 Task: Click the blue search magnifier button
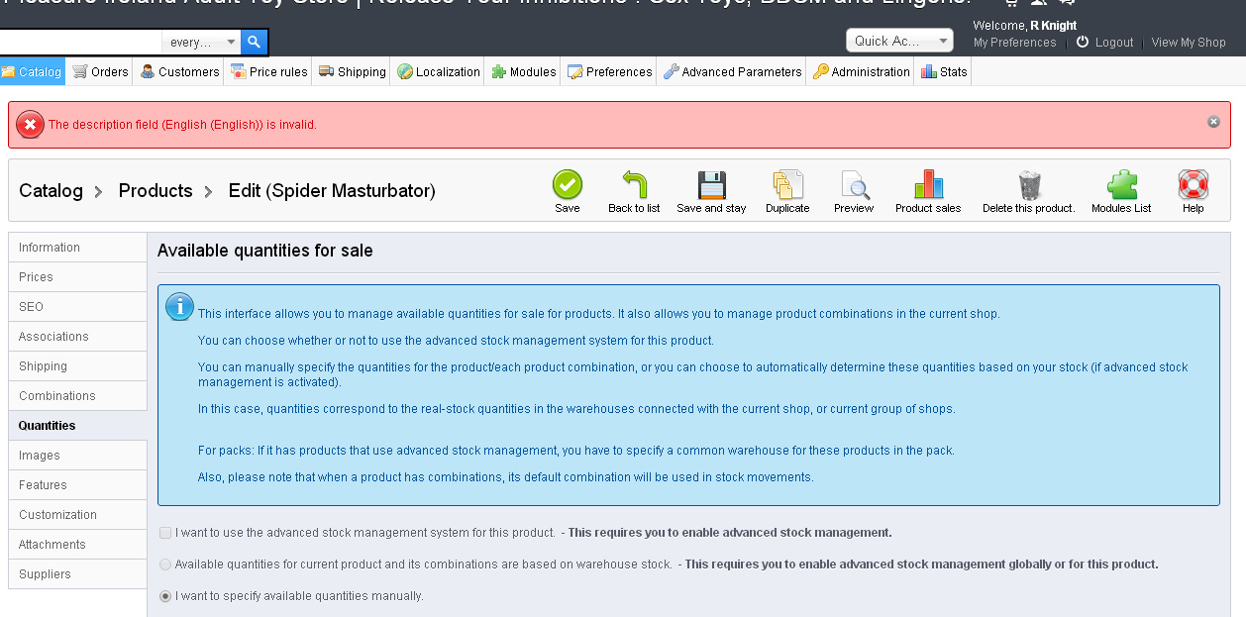point(254,42)
